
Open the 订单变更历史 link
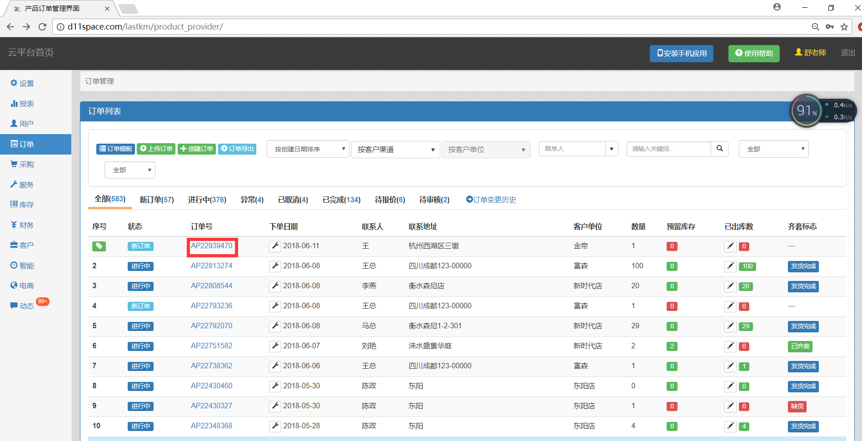[x=491, y=200]
